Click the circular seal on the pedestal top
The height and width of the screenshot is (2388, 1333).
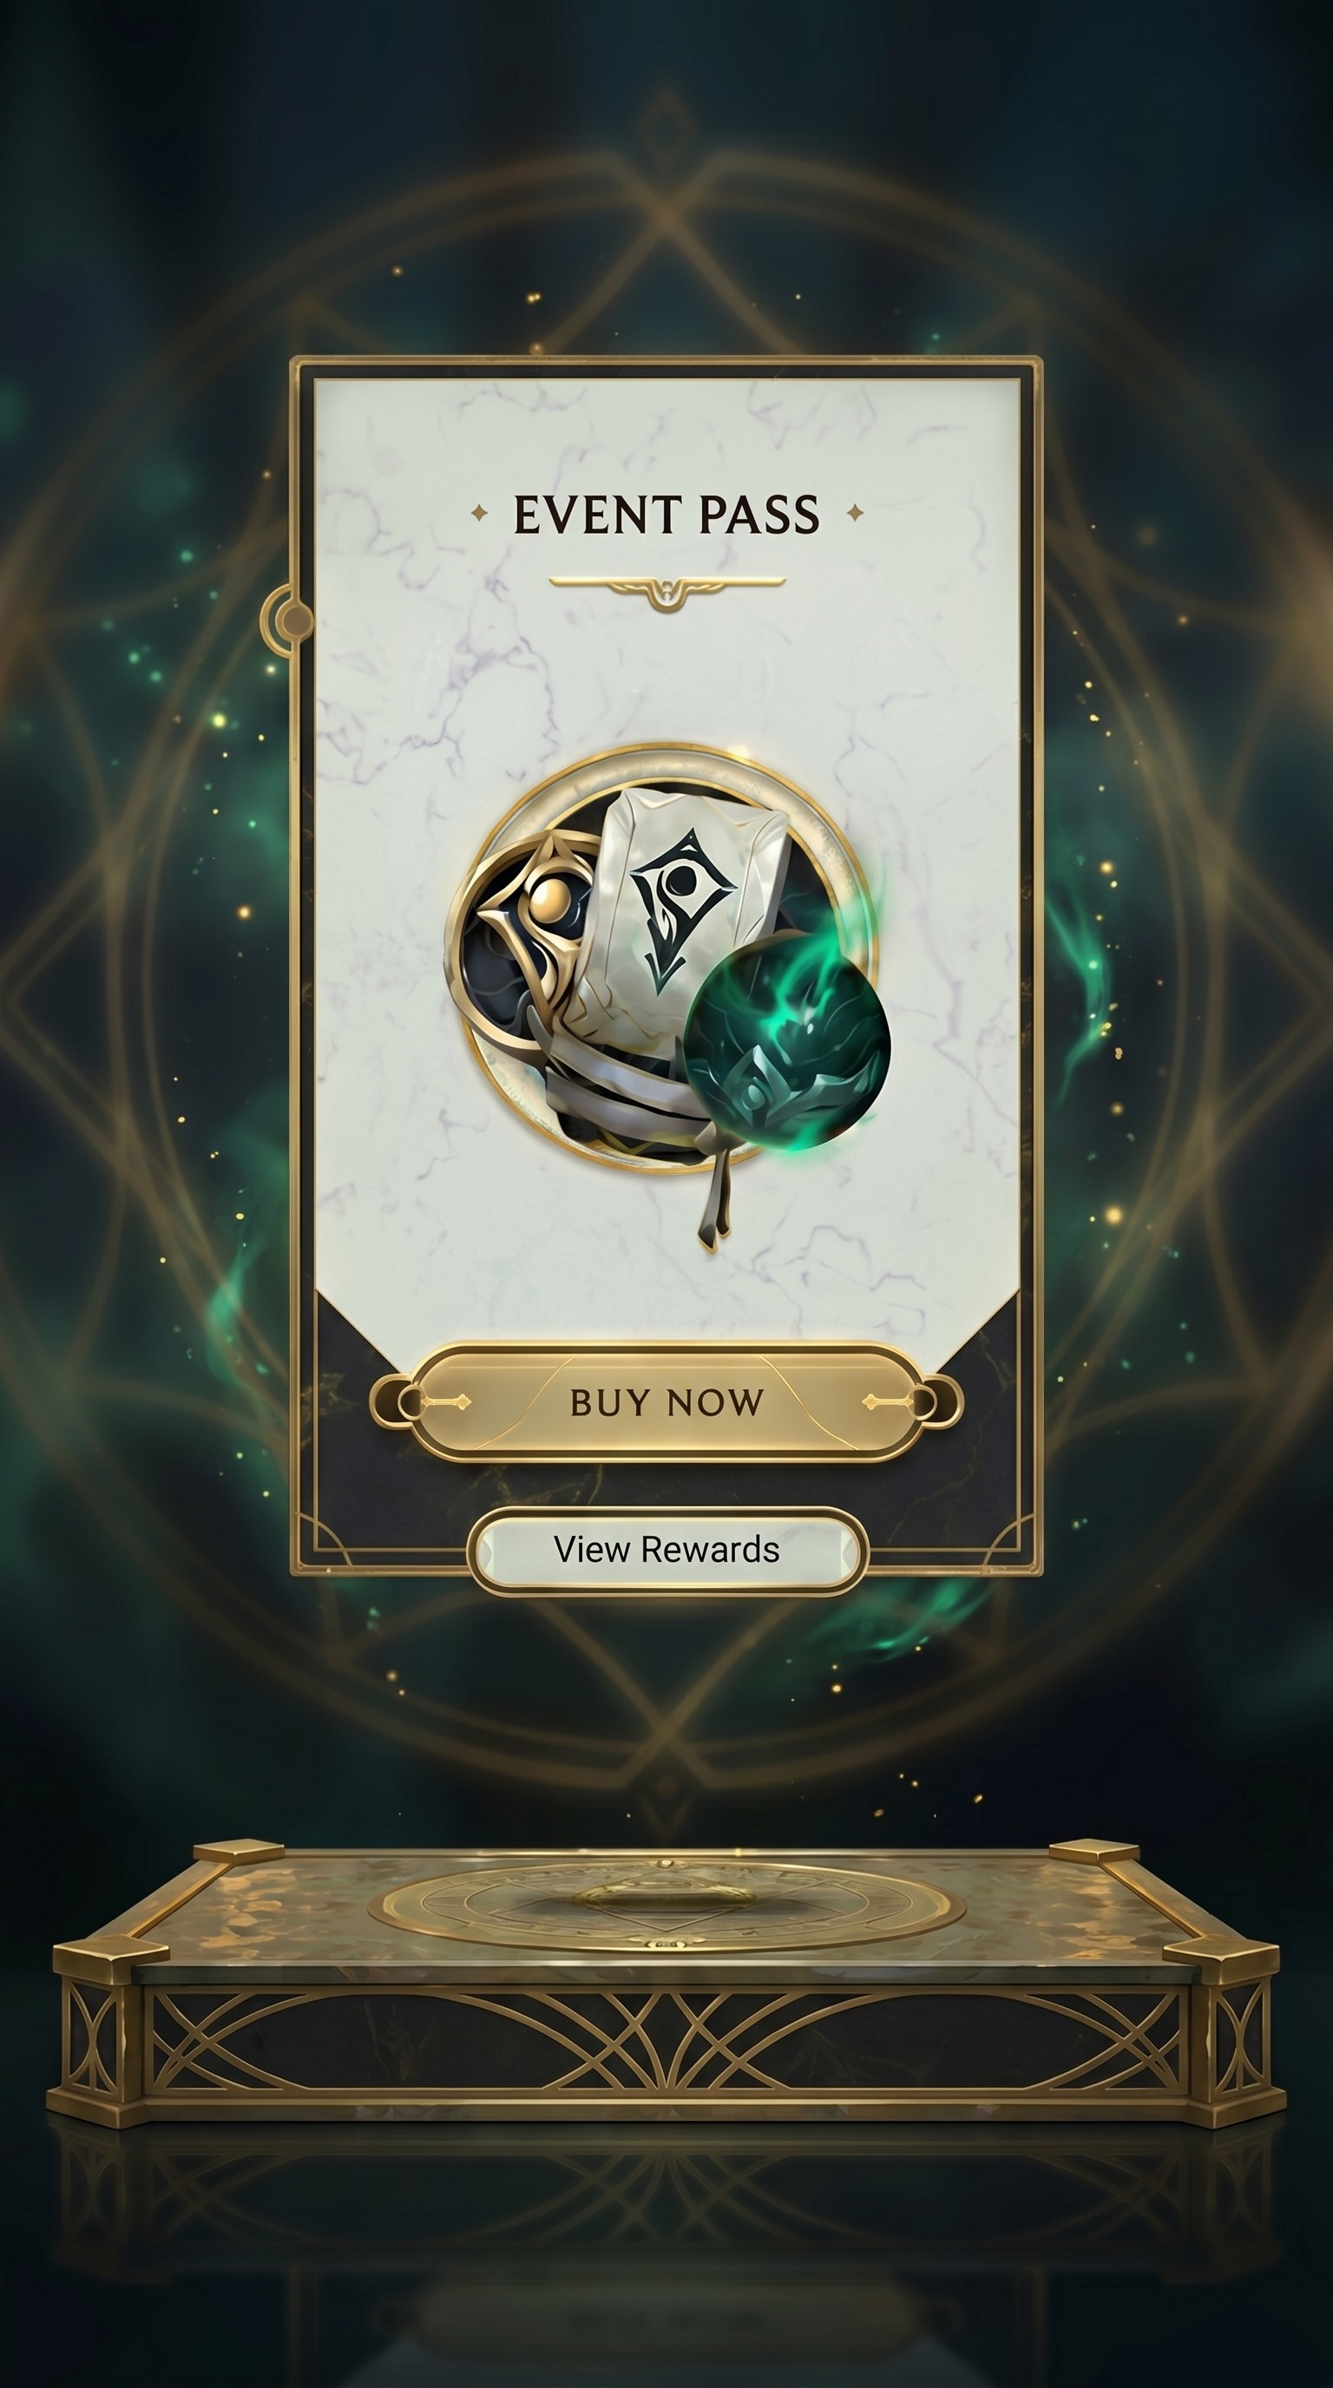(666, 1904)
